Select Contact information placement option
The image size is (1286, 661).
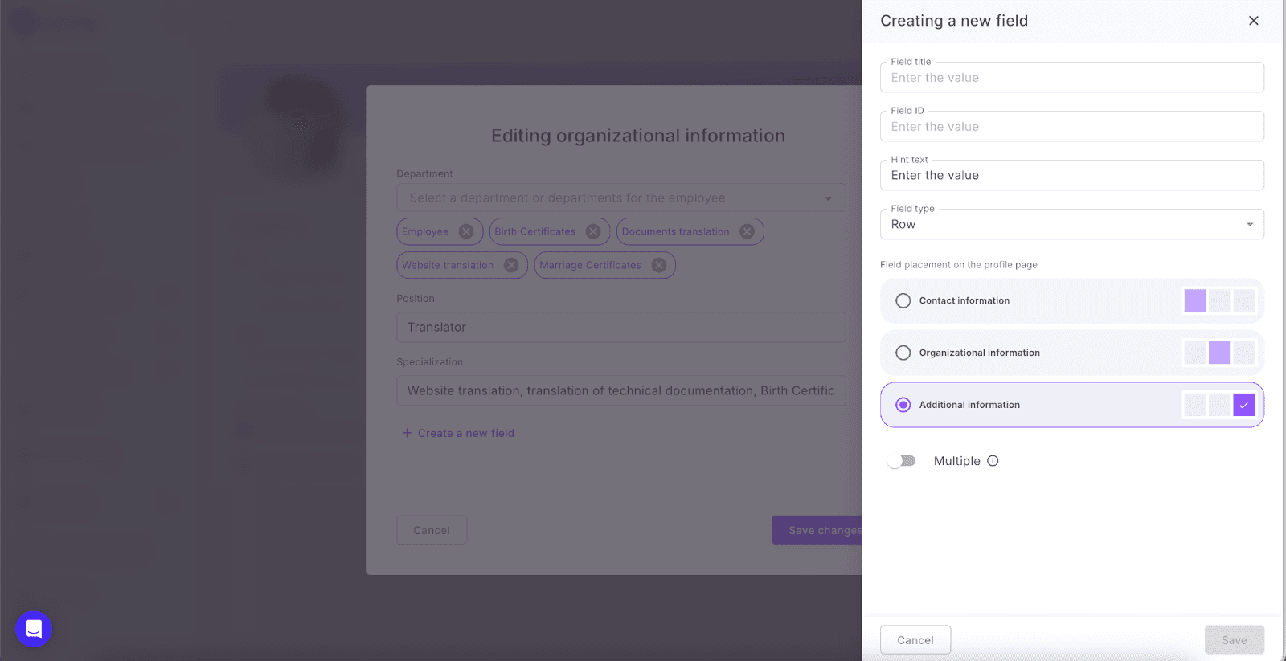pyautogui.click(x=903, y=300)
